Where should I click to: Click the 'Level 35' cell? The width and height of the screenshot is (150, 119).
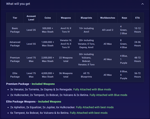[x=31, y=30]
